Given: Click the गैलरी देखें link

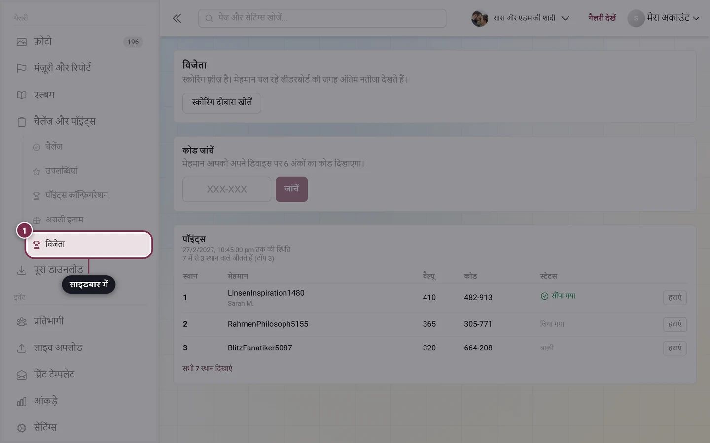Looking at the screenshot, I should [602, 18].
